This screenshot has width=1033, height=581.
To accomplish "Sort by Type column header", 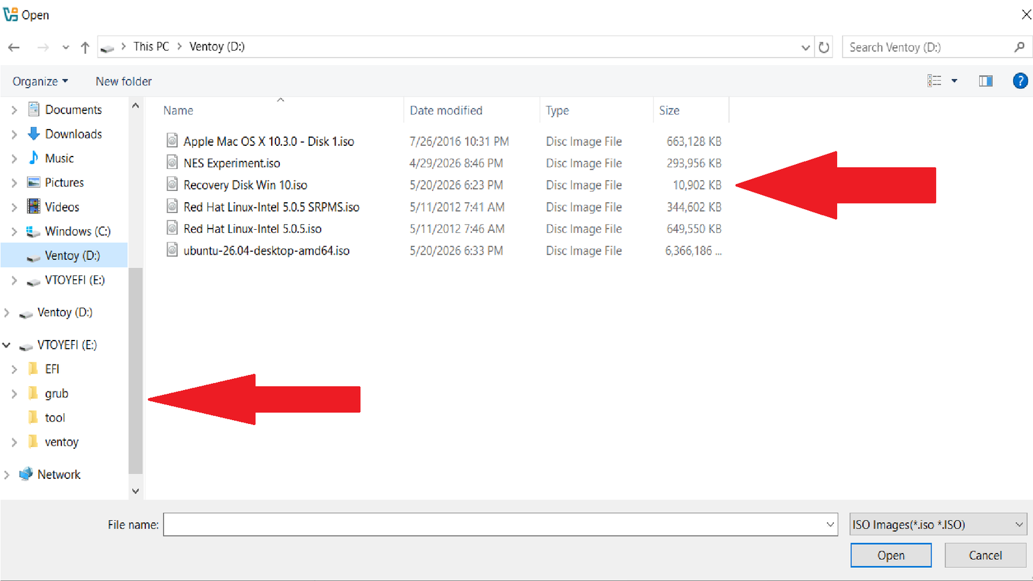I will click(557, 110).
